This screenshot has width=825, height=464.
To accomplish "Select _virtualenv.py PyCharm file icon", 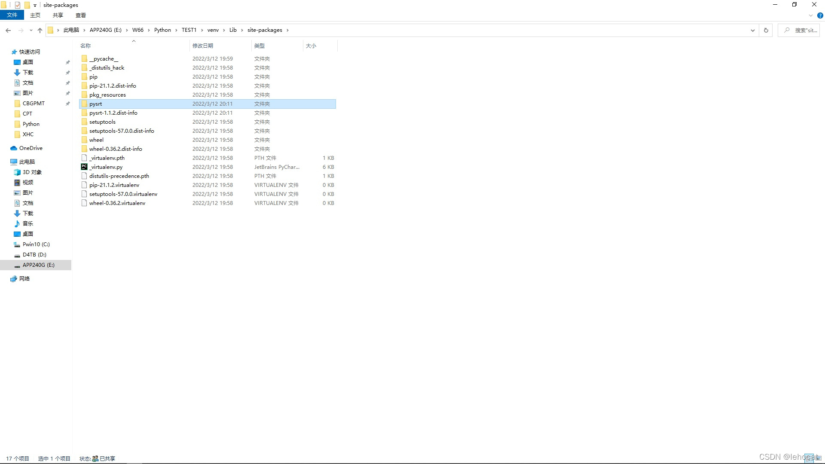I will coord(84,167).
